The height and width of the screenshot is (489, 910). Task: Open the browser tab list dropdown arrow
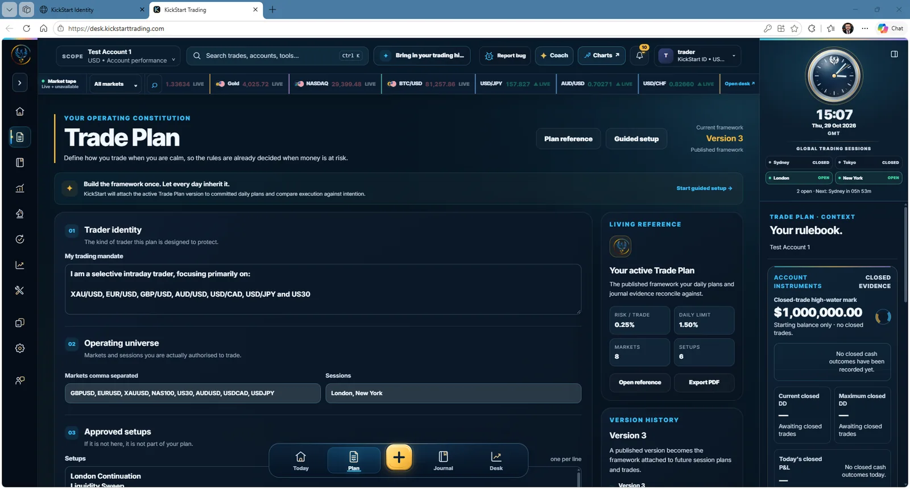pos(9,10)
